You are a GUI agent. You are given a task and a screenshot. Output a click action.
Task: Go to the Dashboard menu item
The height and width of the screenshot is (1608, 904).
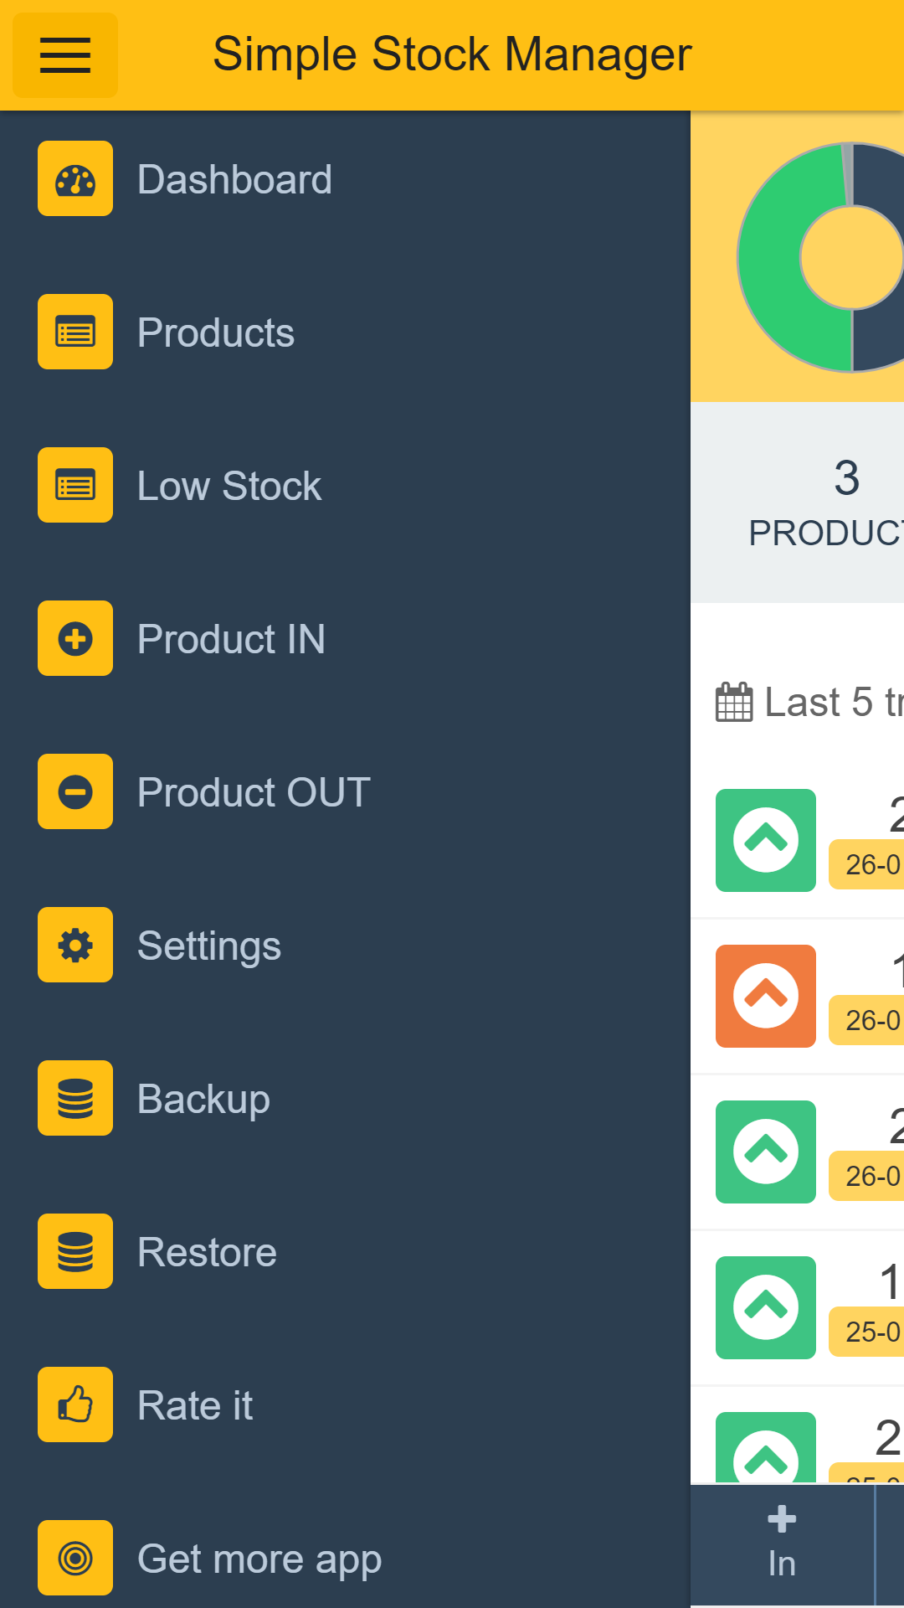234,179
